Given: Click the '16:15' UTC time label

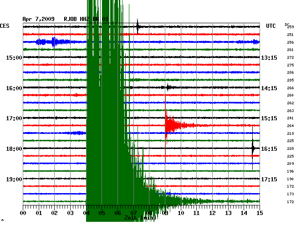Looking at the screenshot, I should click(x=269, y=149).
